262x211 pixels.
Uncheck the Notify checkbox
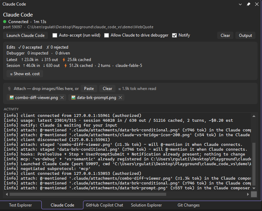coord(174,35)
